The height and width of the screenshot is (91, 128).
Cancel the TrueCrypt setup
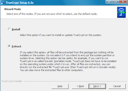click(x=117, y=86)
